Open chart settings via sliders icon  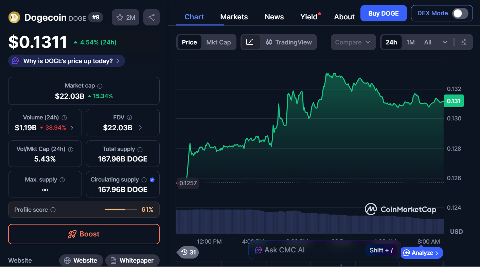tap(464, 42)
